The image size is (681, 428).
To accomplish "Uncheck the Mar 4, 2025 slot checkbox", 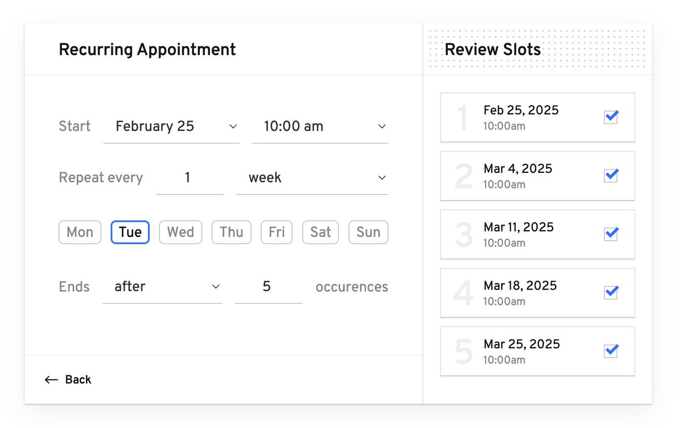I will [x=611, y=176].
